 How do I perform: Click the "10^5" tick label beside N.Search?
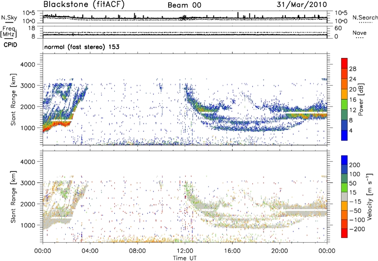341,13
